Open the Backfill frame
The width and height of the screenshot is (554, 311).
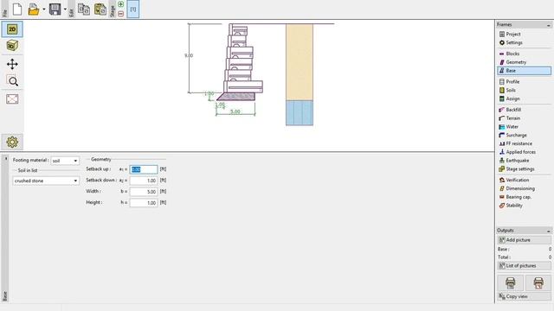click(x=524, y=110)
